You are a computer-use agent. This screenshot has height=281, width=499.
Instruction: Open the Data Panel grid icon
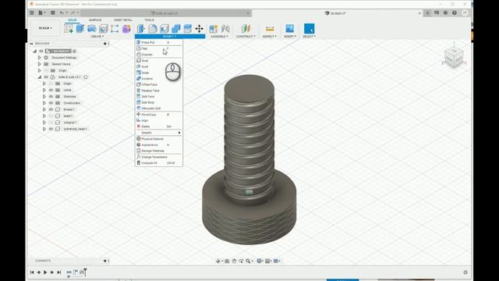coord(32,12)
